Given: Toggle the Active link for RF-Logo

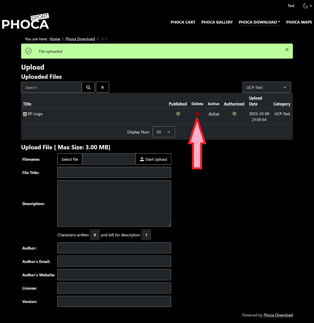Looking at the screenshot, I should (x=214, y=114).
